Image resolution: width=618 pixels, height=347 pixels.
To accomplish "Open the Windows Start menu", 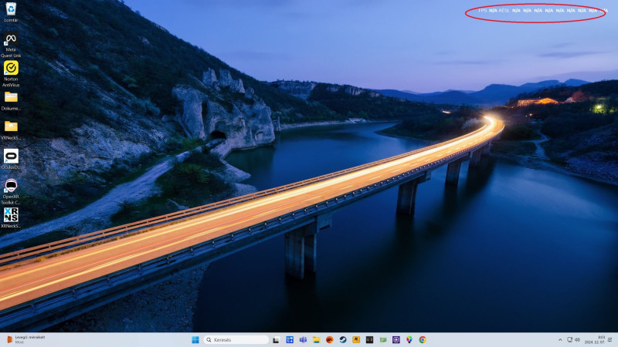I will (195, 339).
